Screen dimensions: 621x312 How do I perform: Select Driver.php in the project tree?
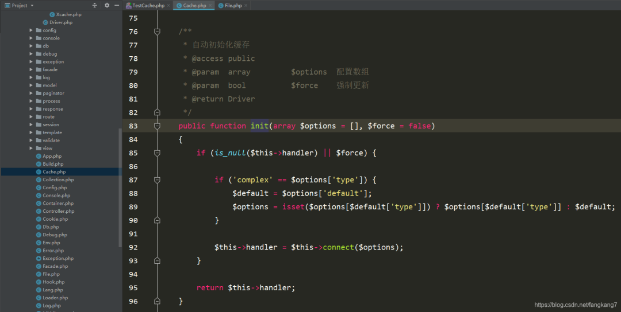pos(61,22)
